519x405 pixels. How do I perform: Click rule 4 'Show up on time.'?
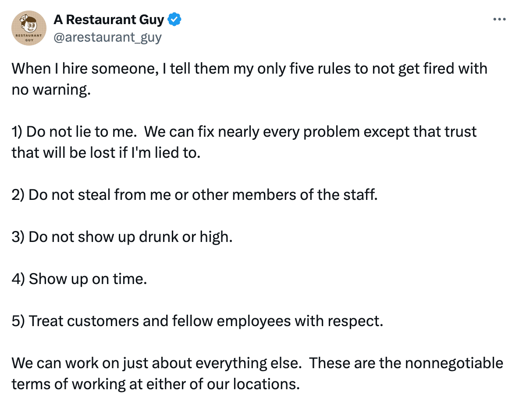[x=79, y=279]
